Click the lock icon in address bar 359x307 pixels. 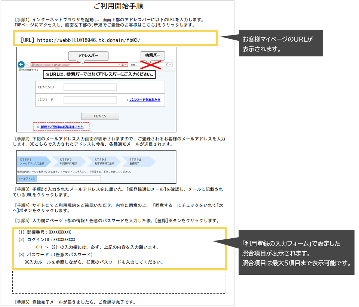(x=122, y=65)
